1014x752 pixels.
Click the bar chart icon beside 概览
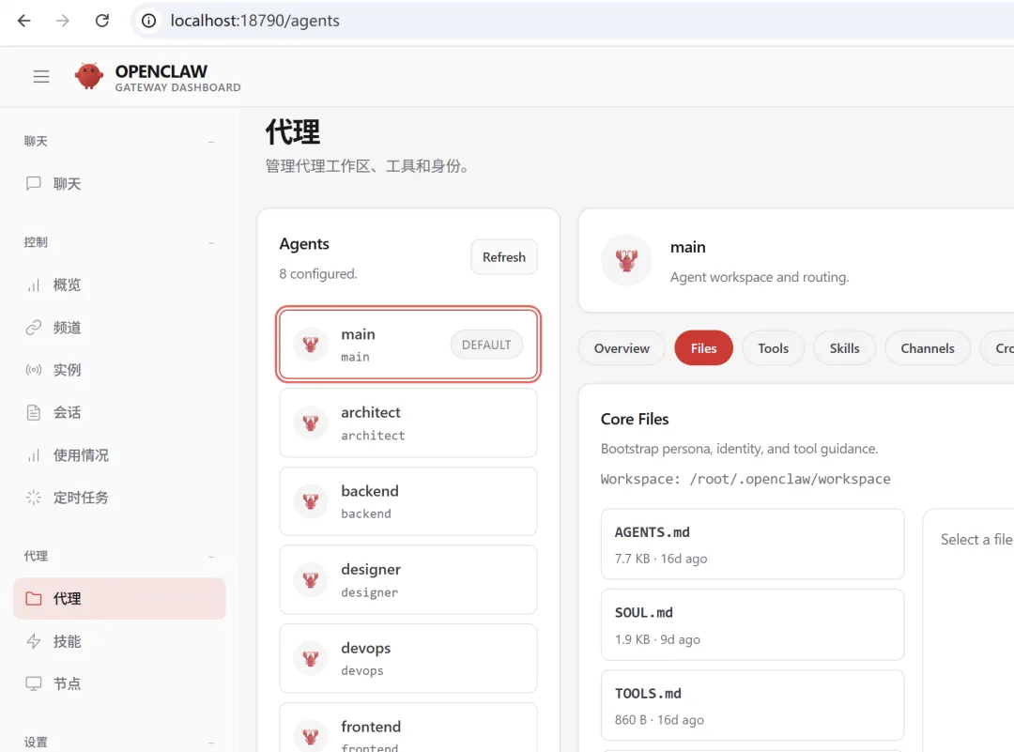[x=34, y=285]
